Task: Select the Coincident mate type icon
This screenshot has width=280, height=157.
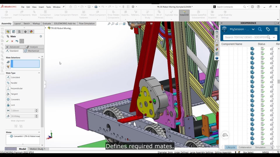Action: [8, 77]
